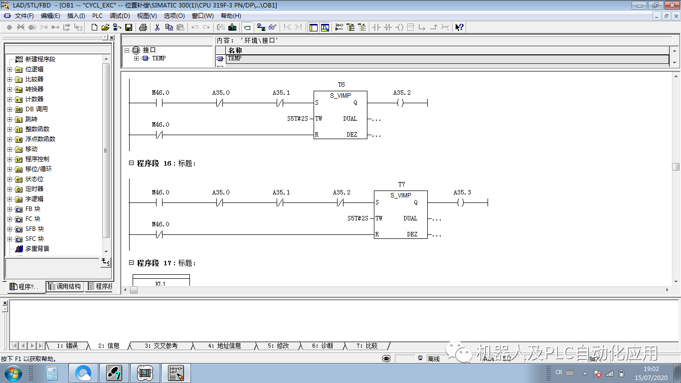Print using the printer icon
The width and height of the screenshot is (681, 383).
(x=143, y=27)
